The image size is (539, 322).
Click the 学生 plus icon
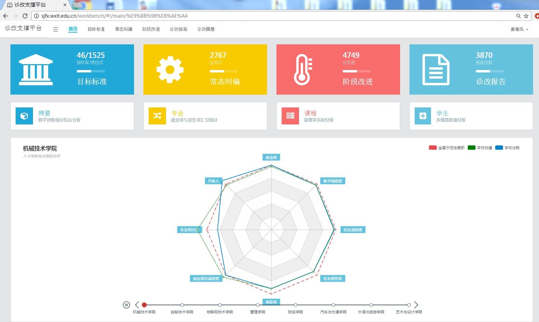(423, 116)
